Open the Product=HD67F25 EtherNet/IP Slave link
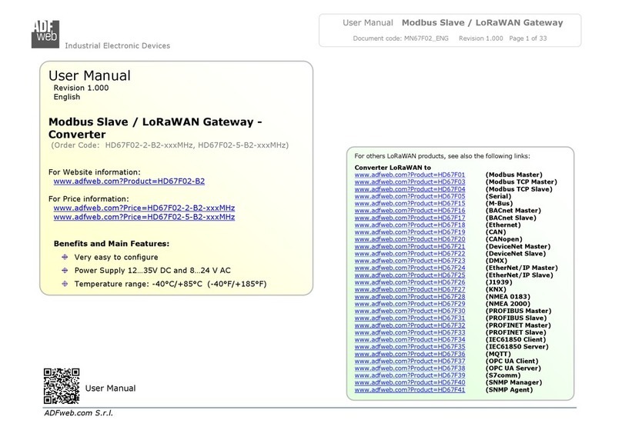This screenshot has height=430, width=622. point(410,275)
